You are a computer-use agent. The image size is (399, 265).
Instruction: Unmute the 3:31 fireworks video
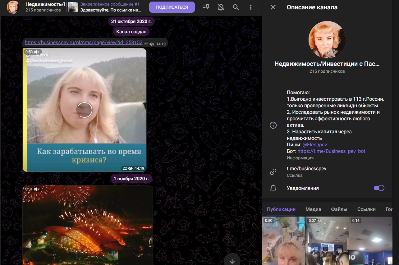[x=37, y=189]
